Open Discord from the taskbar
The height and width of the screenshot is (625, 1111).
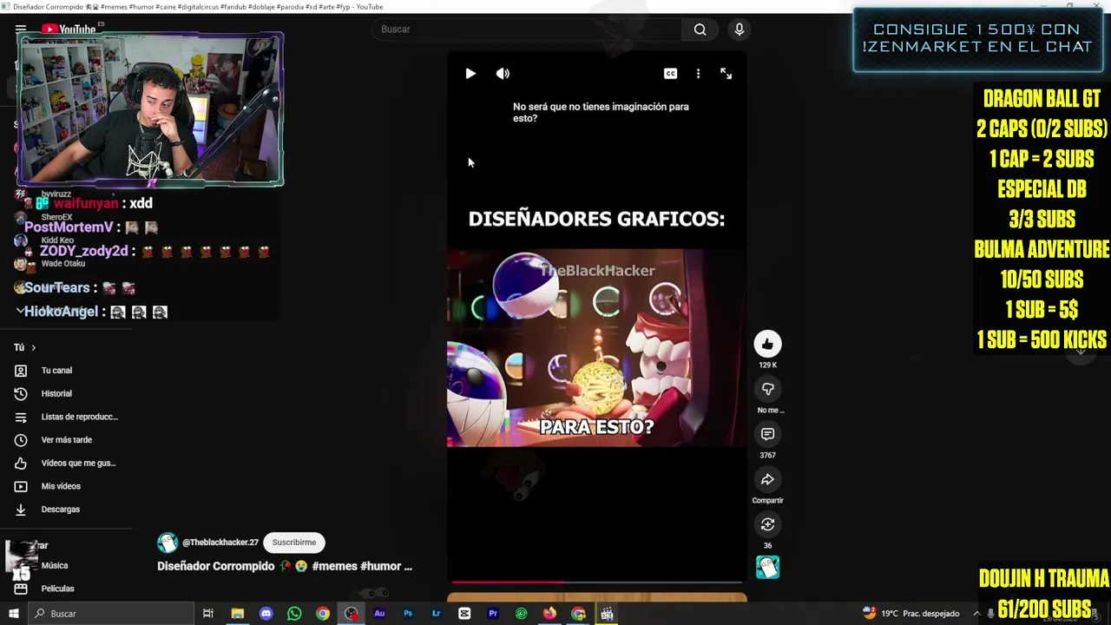tap(266, 614)
